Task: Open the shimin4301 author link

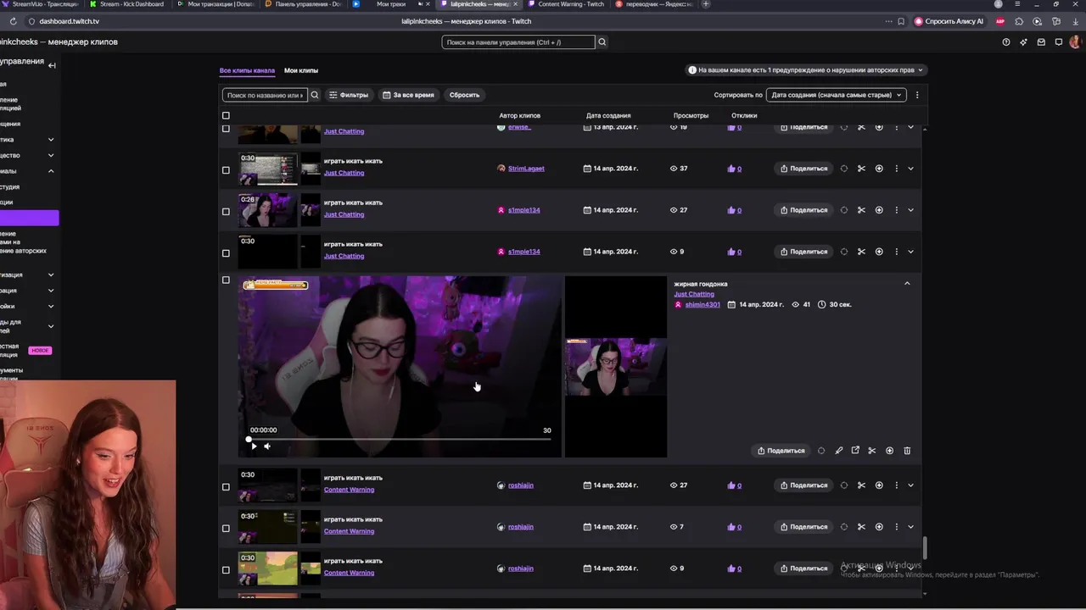Action: coord(703,304)
